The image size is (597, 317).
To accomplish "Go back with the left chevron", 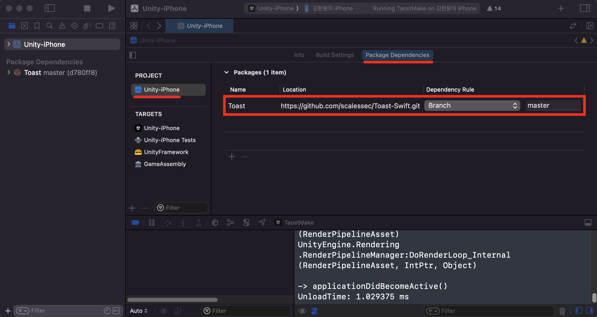I will (149, 26).
